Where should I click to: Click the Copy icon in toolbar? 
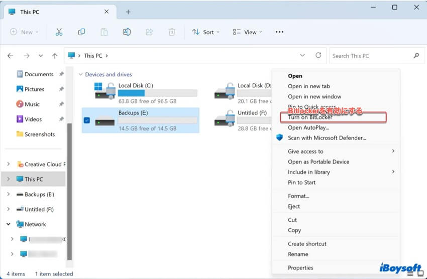point(81,32)
